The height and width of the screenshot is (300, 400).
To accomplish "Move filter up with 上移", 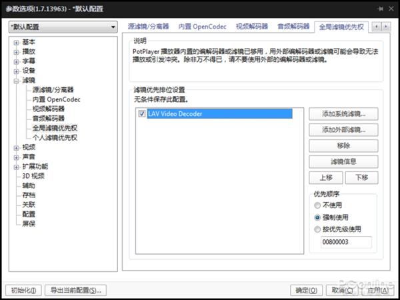I will tap(326, 177).
